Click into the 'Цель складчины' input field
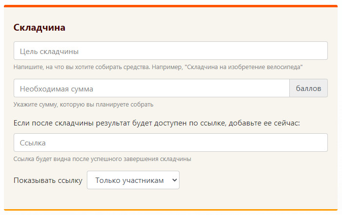Image resolution: width=342 pixels, height=215 pixels. [x=171, y=51]
